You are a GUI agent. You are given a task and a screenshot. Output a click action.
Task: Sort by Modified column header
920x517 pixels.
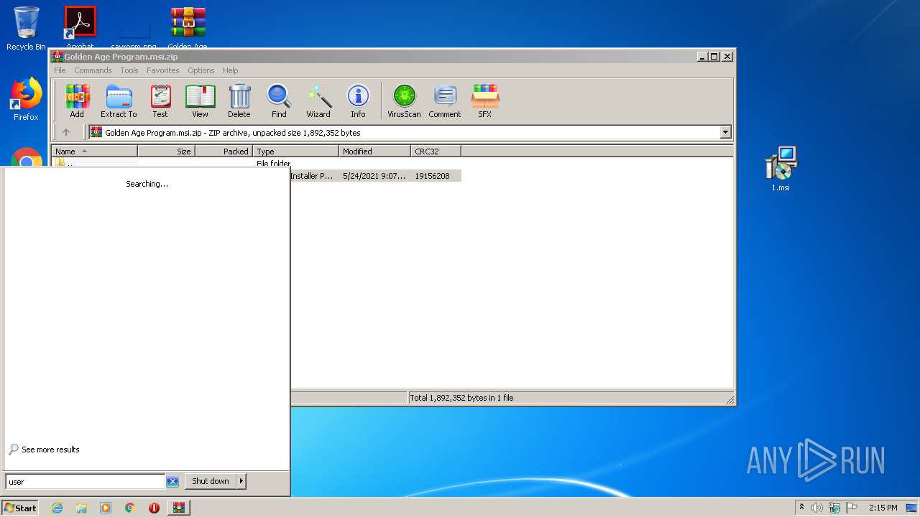click(374, 151)
